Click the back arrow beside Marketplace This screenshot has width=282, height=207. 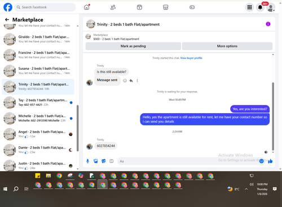pyautogui.click(x=7, y=20)
